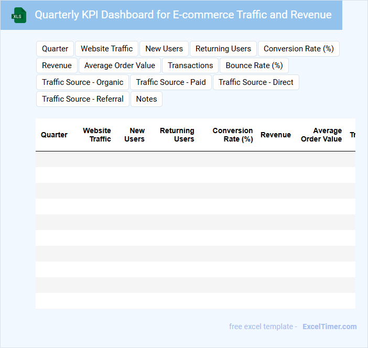Viewport: 368px width, 348px height.
Task: Click the Conversion Rate (%) tag
Action: pos(298,49)
